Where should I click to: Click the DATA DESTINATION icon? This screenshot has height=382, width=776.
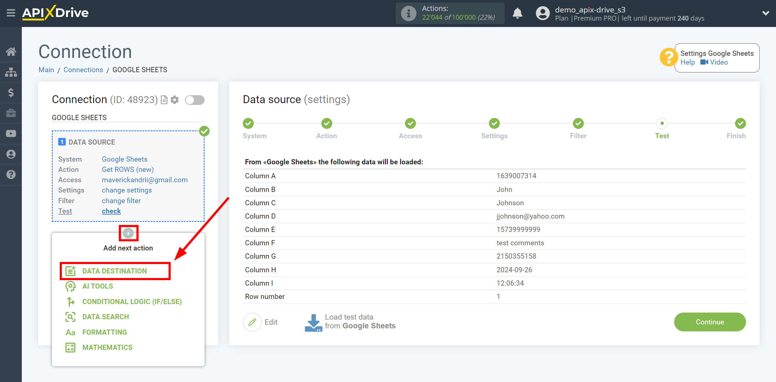click(70, 271)
